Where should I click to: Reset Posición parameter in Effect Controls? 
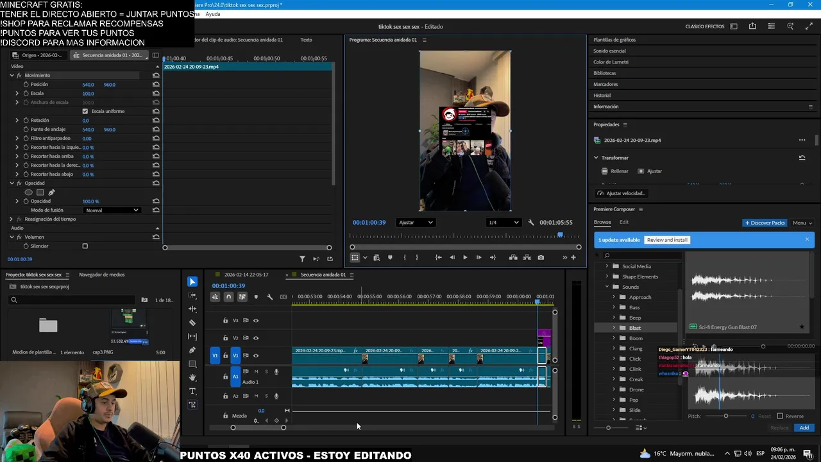(156, 84)
